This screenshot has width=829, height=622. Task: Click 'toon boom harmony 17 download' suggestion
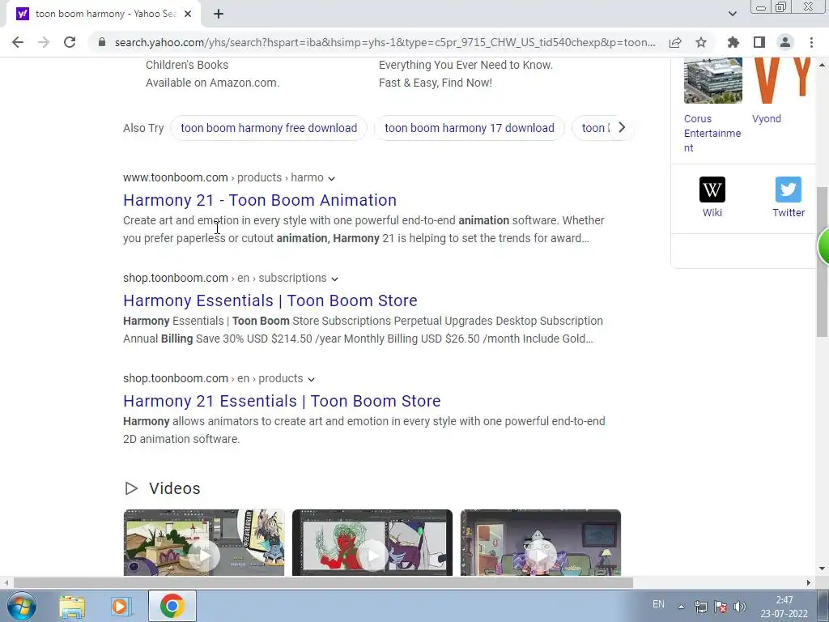click(x=470, y=128)
